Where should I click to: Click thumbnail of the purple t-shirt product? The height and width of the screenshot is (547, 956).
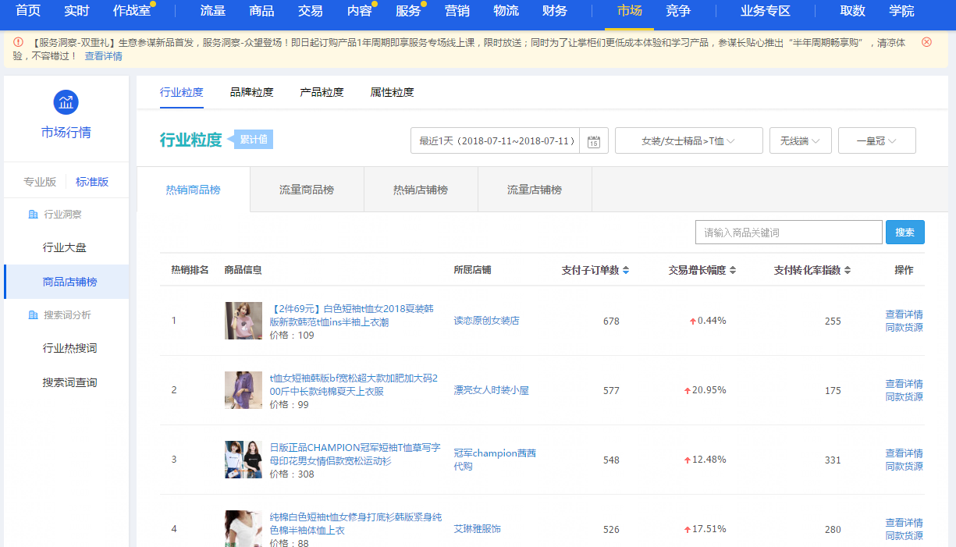coord(243,390)
